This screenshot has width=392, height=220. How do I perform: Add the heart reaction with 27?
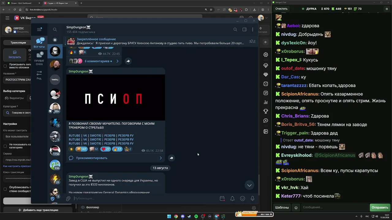(106, 149)
